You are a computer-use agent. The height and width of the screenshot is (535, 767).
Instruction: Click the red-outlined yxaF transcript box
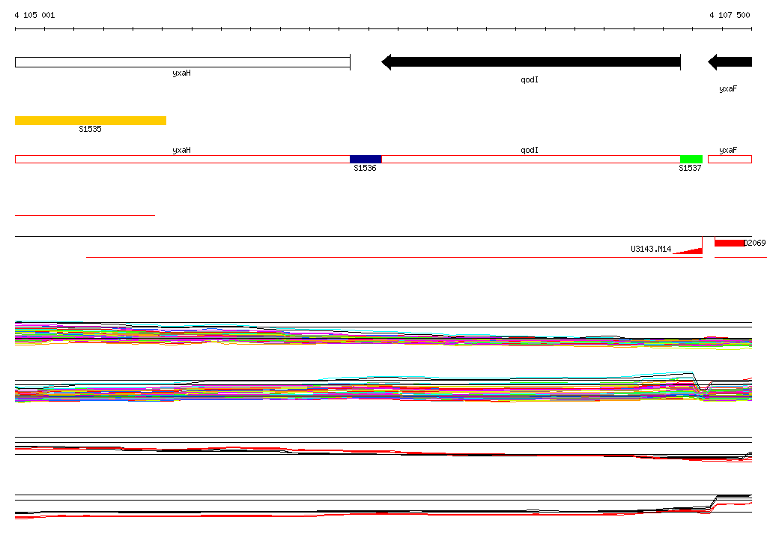point(730,159)
